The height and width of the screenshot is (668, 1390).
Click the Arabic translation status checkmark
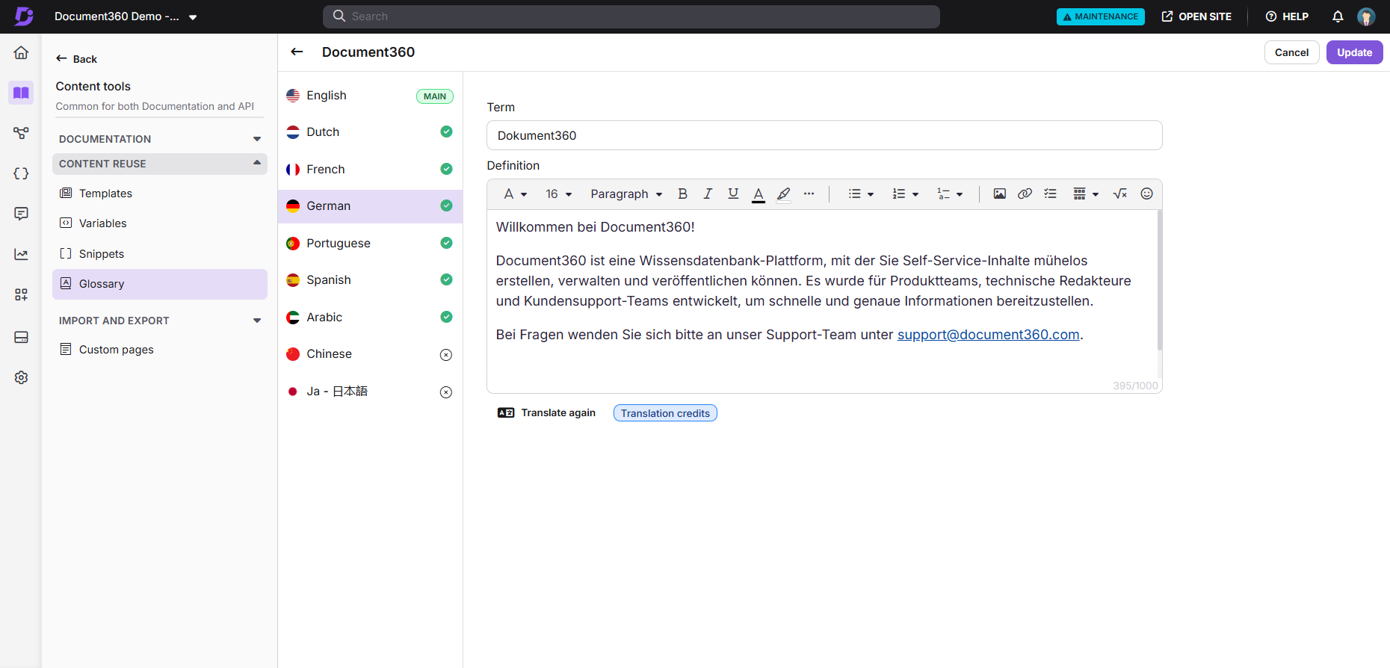(x=446, y=317)
